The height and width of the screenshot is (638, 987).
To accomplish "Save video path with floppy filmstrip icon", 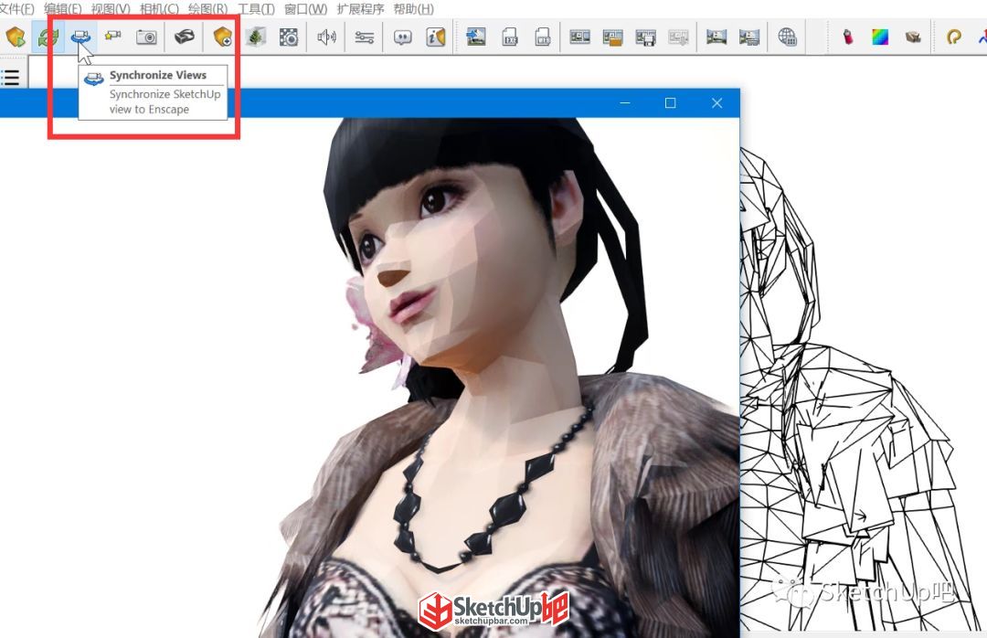I will click(x=645, y=37).
